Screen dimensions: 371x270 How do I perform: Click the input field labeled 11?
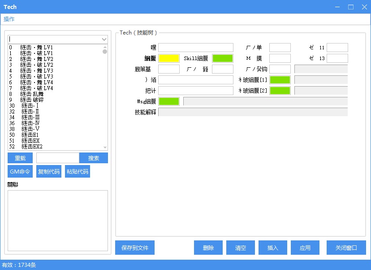(x=337, y=48)
